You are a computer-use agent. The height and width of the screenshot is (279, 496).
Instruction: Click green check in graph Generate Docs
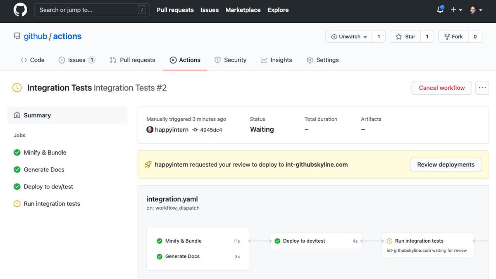160,256
